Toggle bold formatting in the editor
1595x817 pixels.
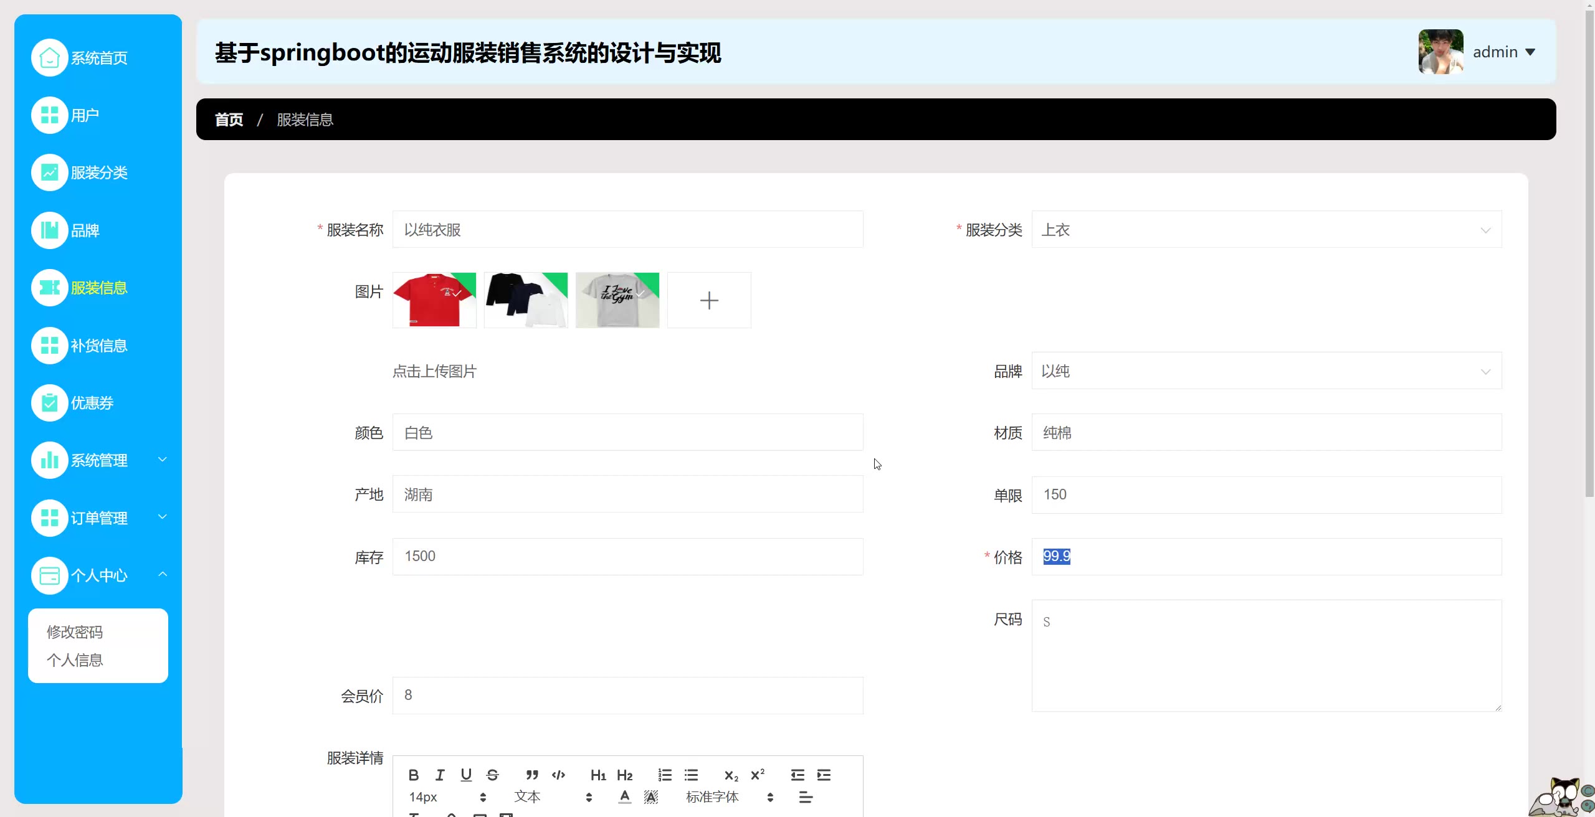tap(413, 775)
